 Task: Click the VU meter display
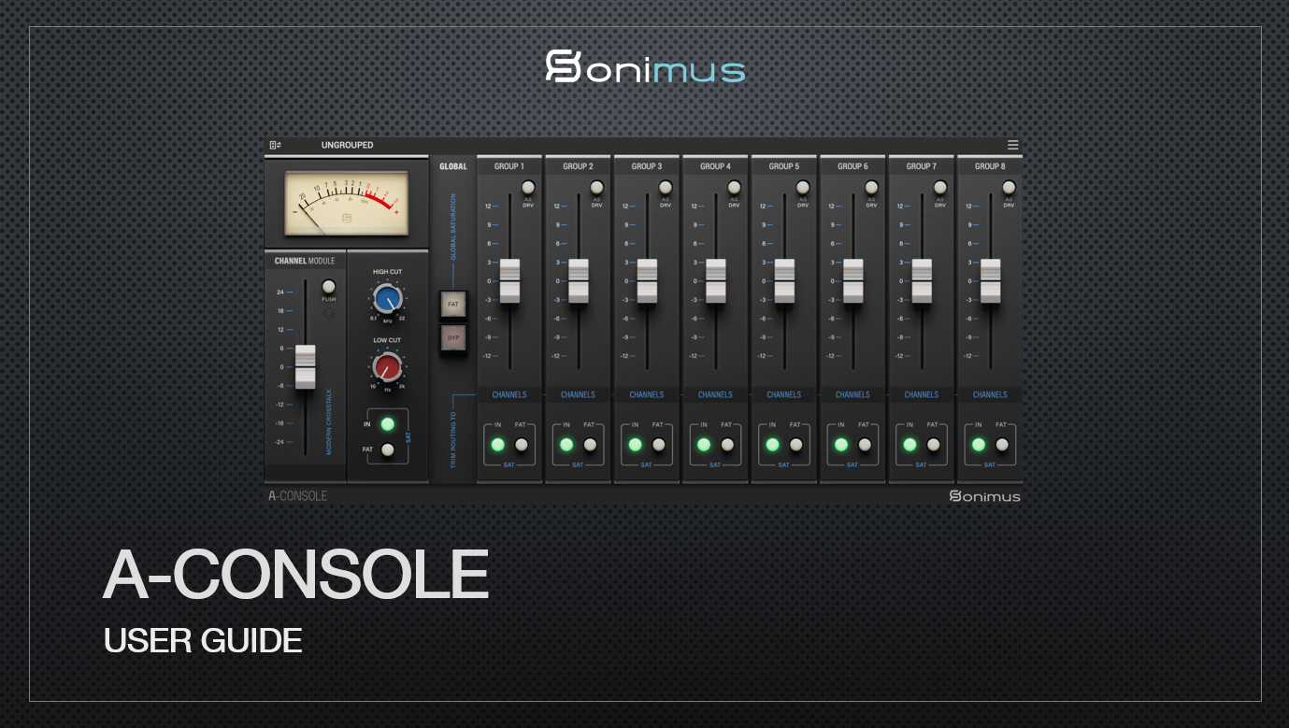(x=347, y=203)
